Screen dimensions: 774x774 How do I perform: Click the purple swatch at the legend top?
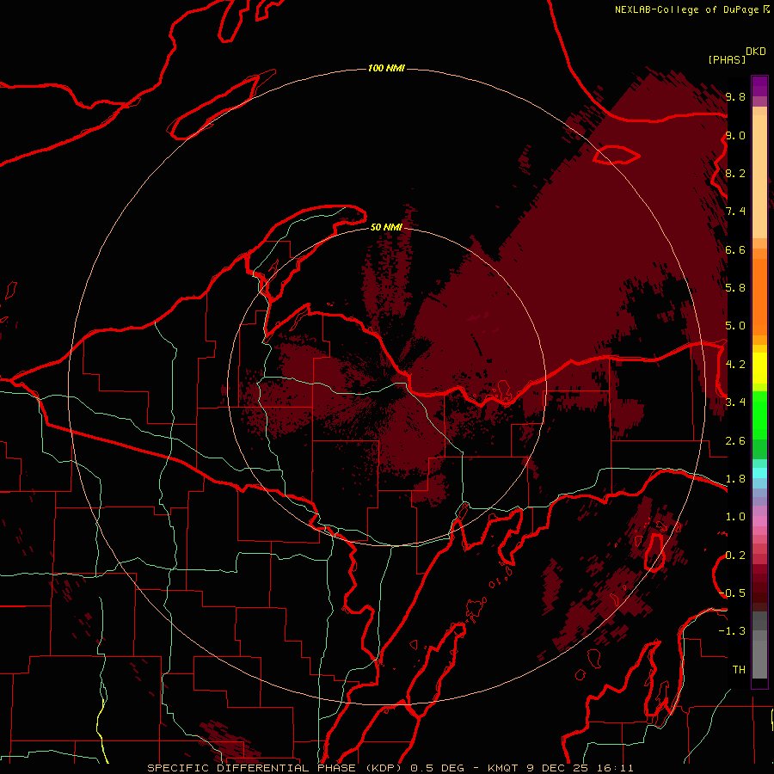click(759, 86)
